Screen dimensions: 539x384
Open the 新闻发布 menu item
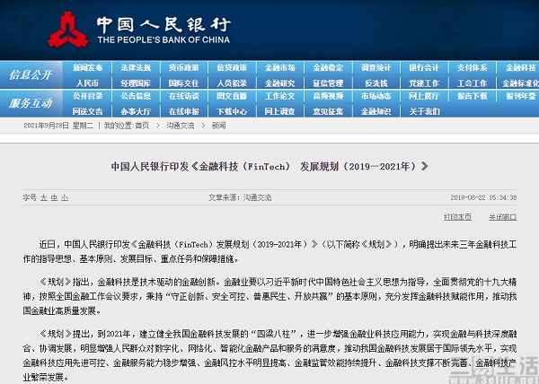coord(87,67)
